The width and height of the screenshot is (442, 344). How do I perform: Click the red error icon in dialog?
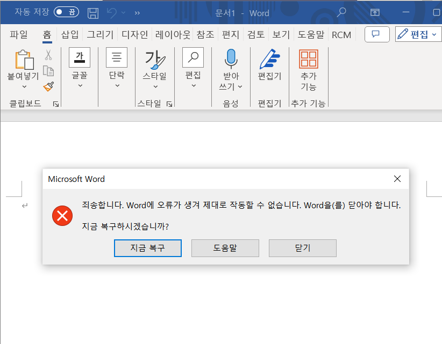pyautogui.click(x=62, y=216)
